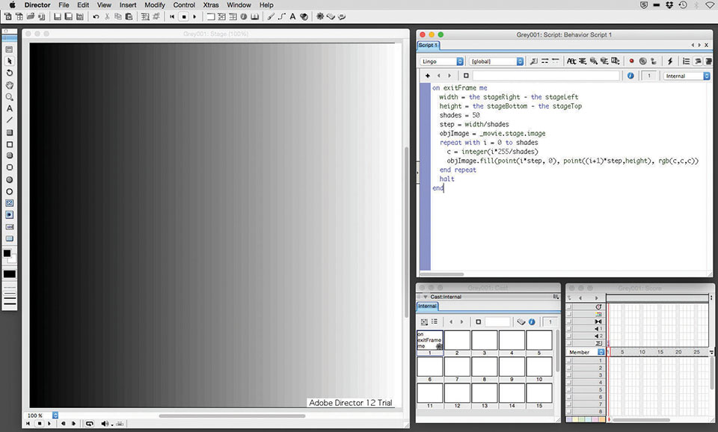Select cast member 1 thumbnail
Image resolution: width=718 pixels, height=432 pixels.
tap(430, 341)
